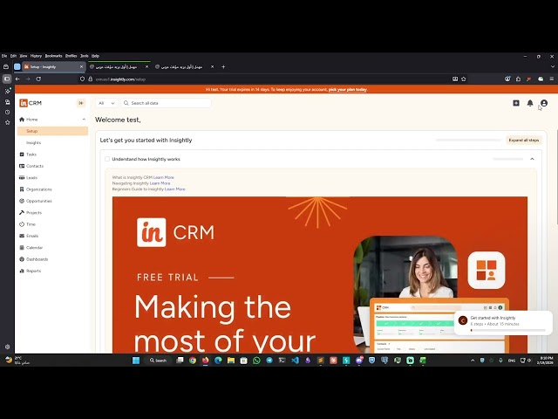The image size is (558, 419).
Task: Collapse Understand how Insightly works step
Action: tap(532, 159)
